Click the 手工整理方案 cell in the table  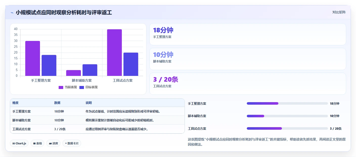pos(21,111)
